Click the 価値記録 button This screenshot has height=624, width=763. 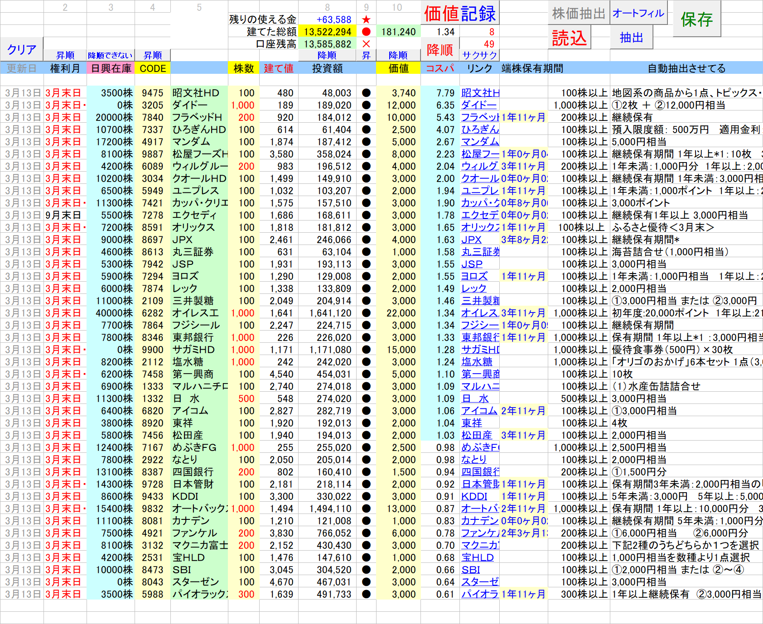(460, 13)
